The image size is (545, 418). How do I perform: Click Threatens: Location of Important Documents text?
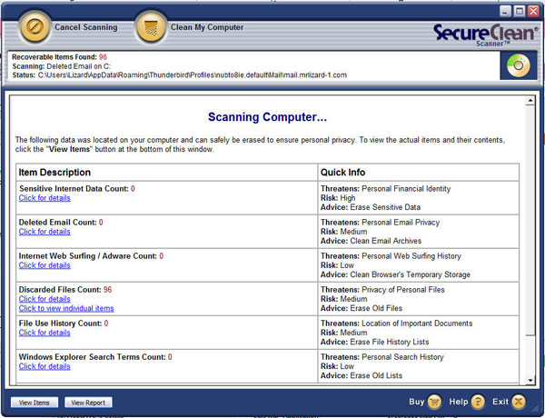click(x=397, y=323)
